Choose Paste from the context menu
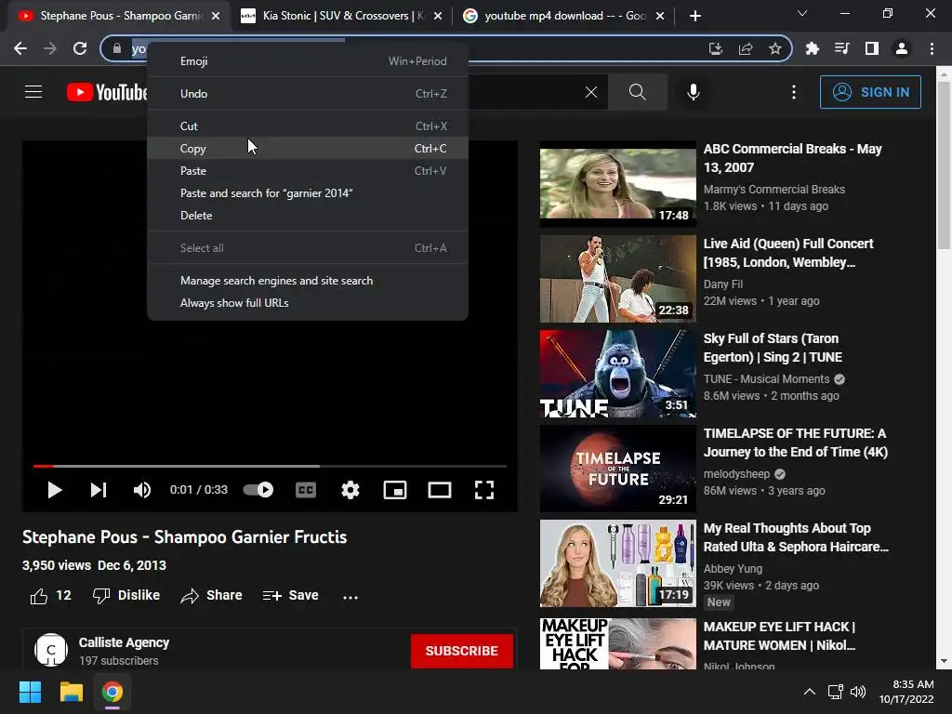 [x=308, y=171]
